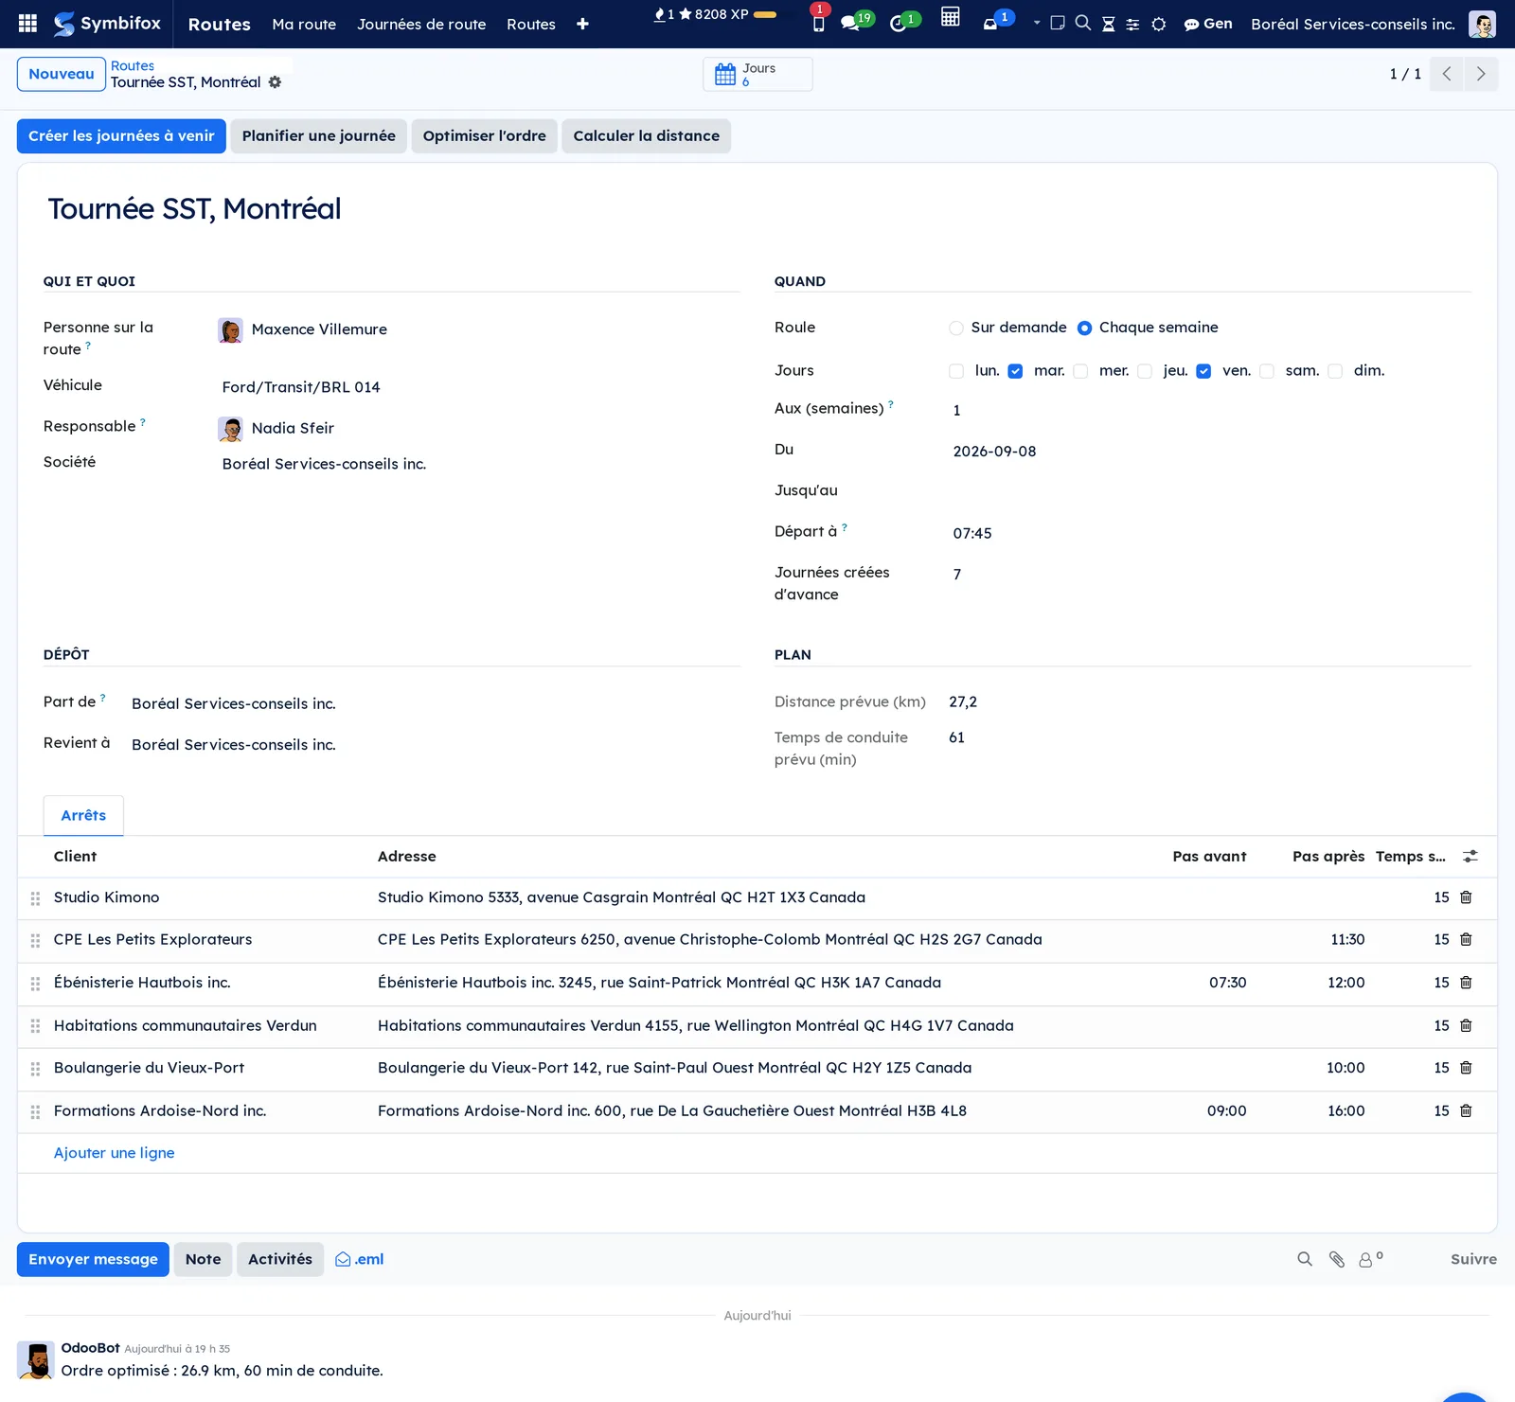Uncheck the mar. day checkbox

(x=1015, y=371)
